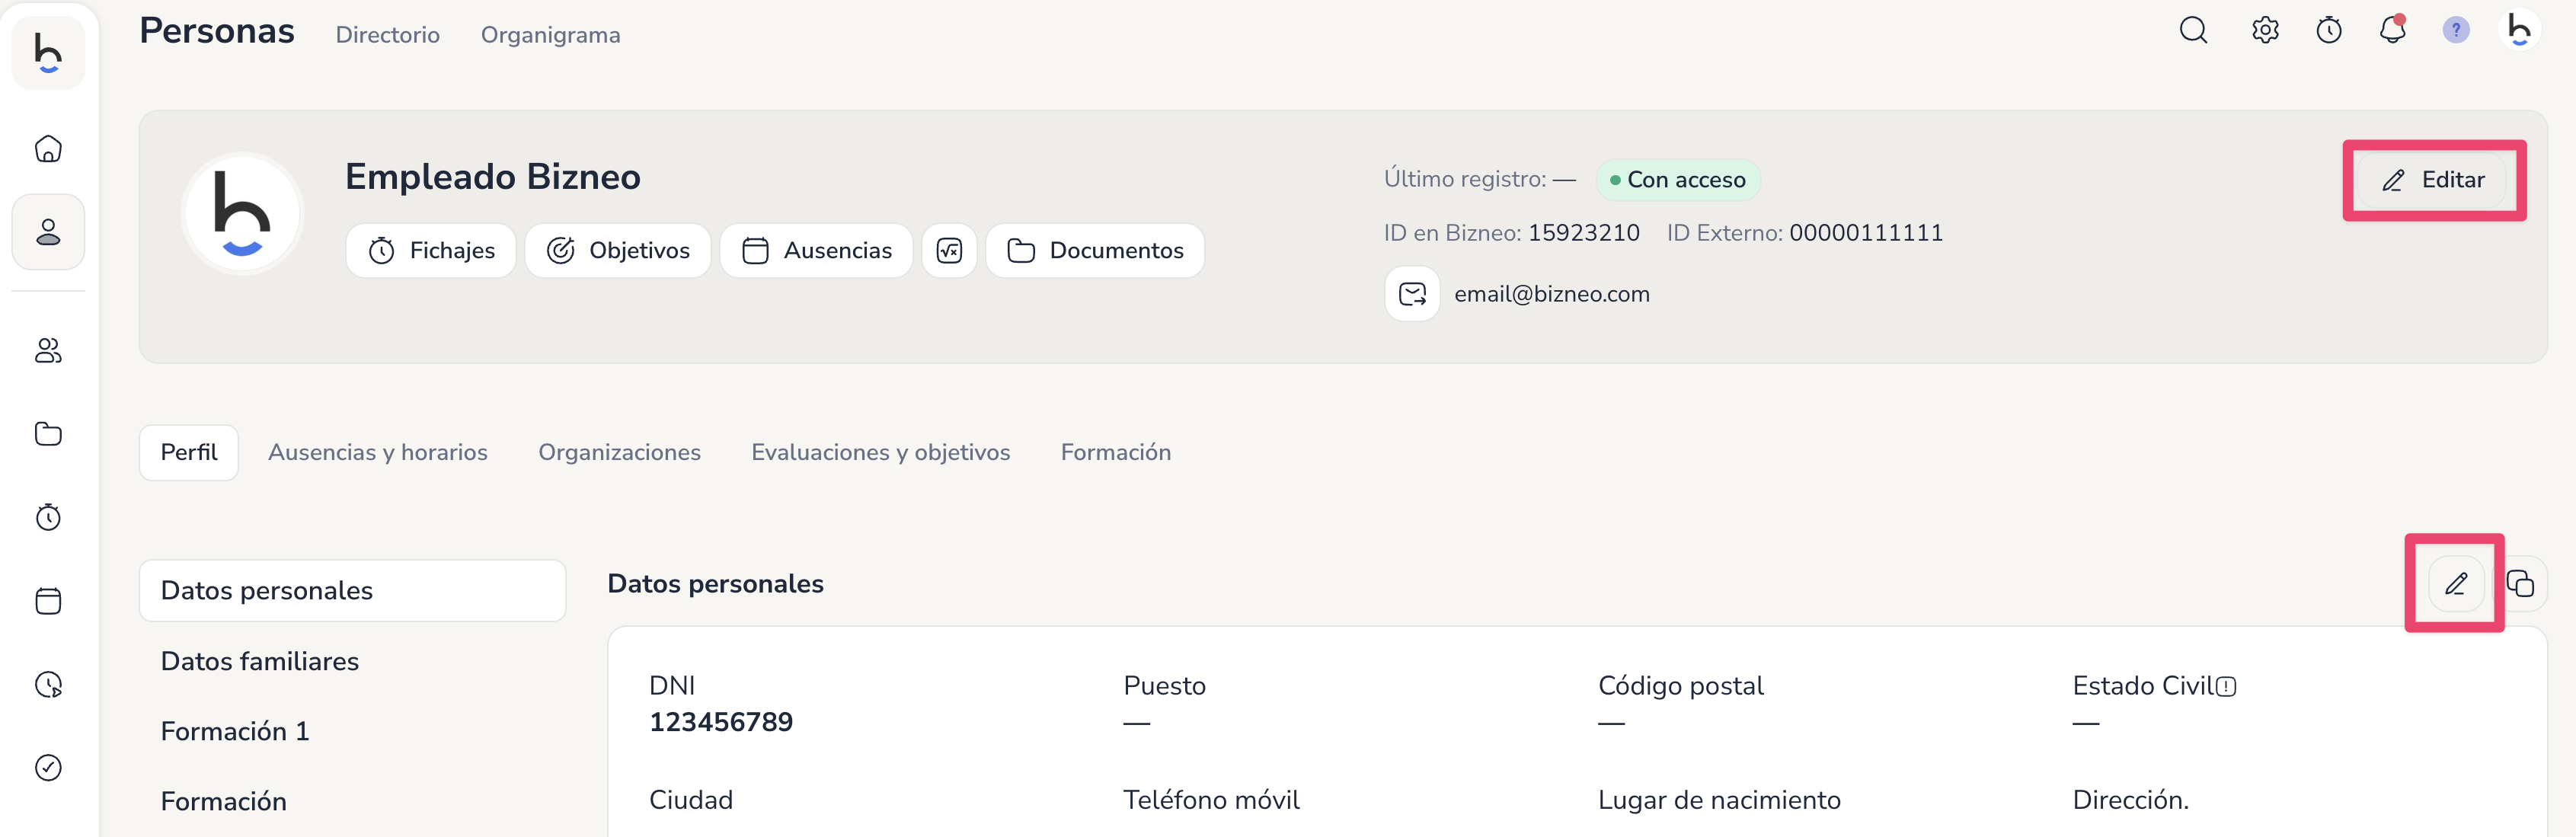
Task: Click the pencil icon next to Datos personales
Action: pos(2455,583)
